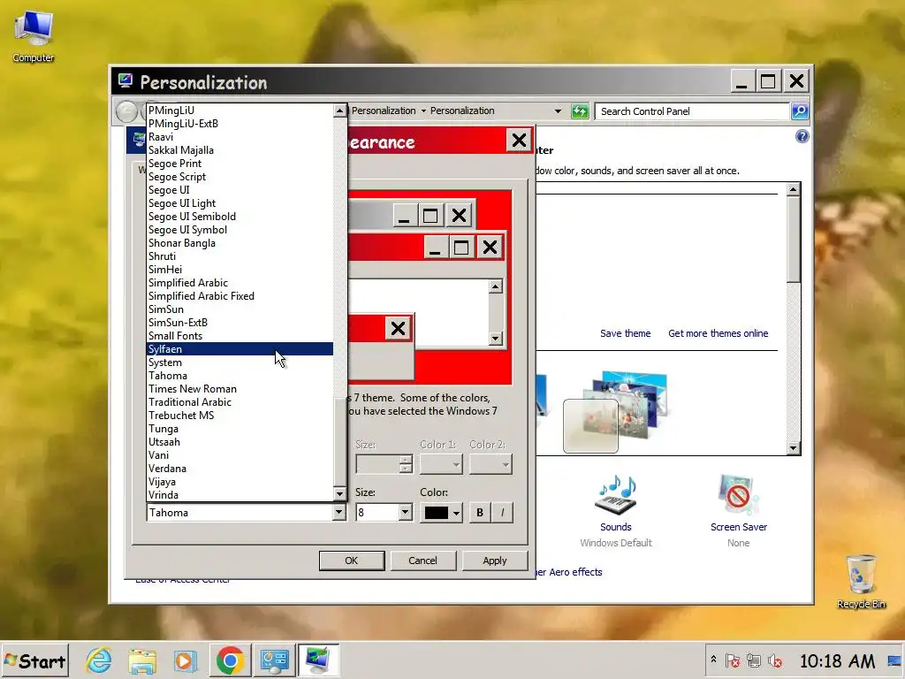Click the help question mark icon

802,136
